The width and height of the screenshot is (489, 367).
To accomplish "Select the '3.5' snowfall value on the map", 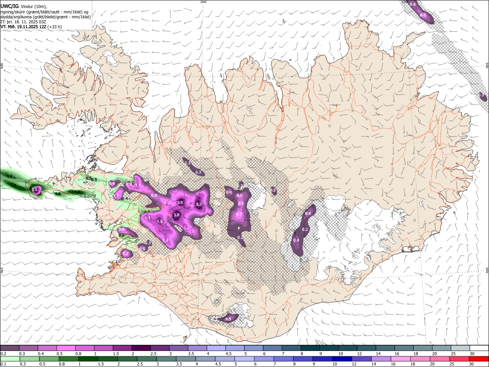I will (x=180, y=202).
